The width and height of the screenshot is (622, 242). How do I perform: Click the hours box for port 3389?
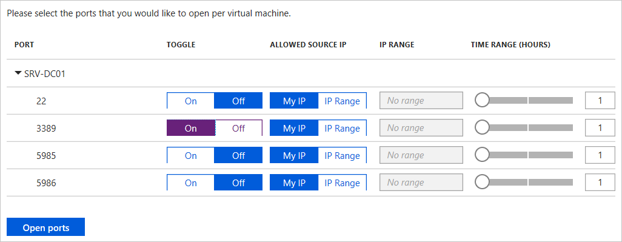click(x=600, y=128)
